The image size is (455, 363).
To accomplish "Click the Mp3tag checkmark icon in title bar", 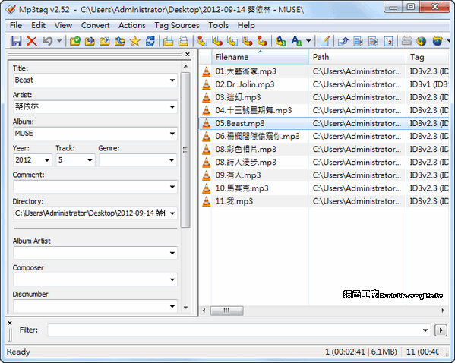I will click(11, 10).
